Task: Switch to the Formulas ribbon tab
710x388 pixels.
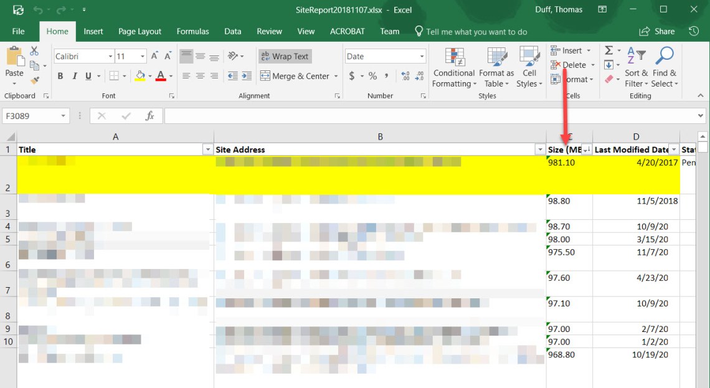Action: pos(192,31)
